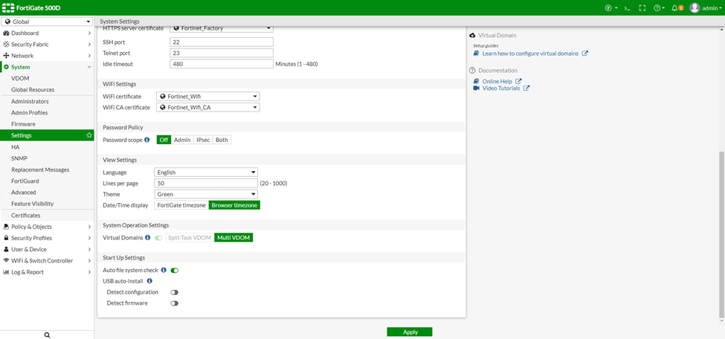Click the USB auto-install info icon

click(149, 281)
